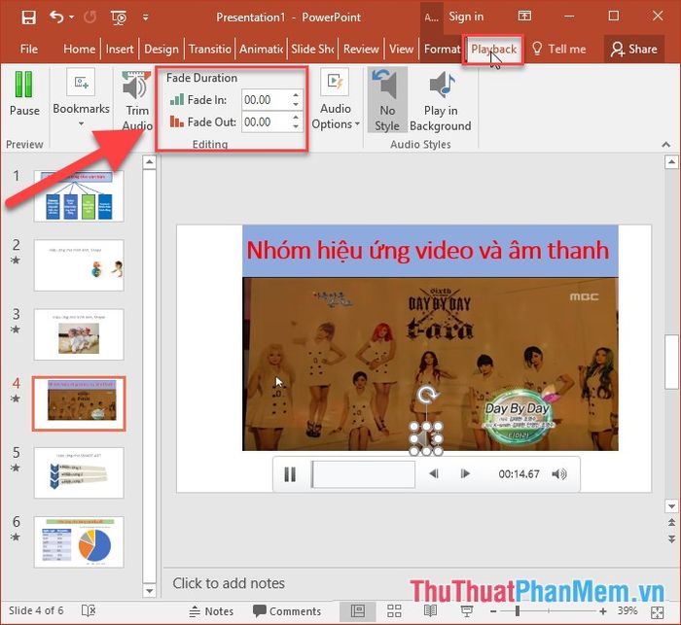Open Audio Options dropdown

click(x=336, y=100)
